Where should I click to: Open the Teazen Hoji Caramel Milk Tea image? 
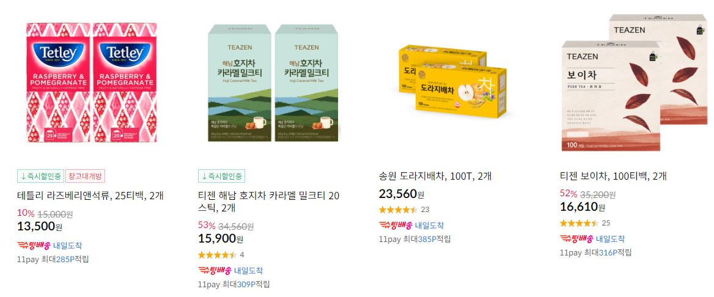click(273, 82)
